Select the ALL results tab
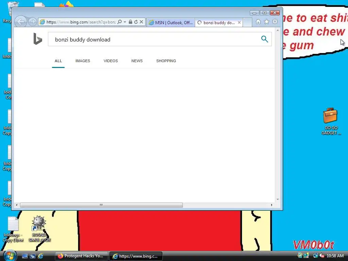Screen dimensions: 348x261 [x=58, y=61]
